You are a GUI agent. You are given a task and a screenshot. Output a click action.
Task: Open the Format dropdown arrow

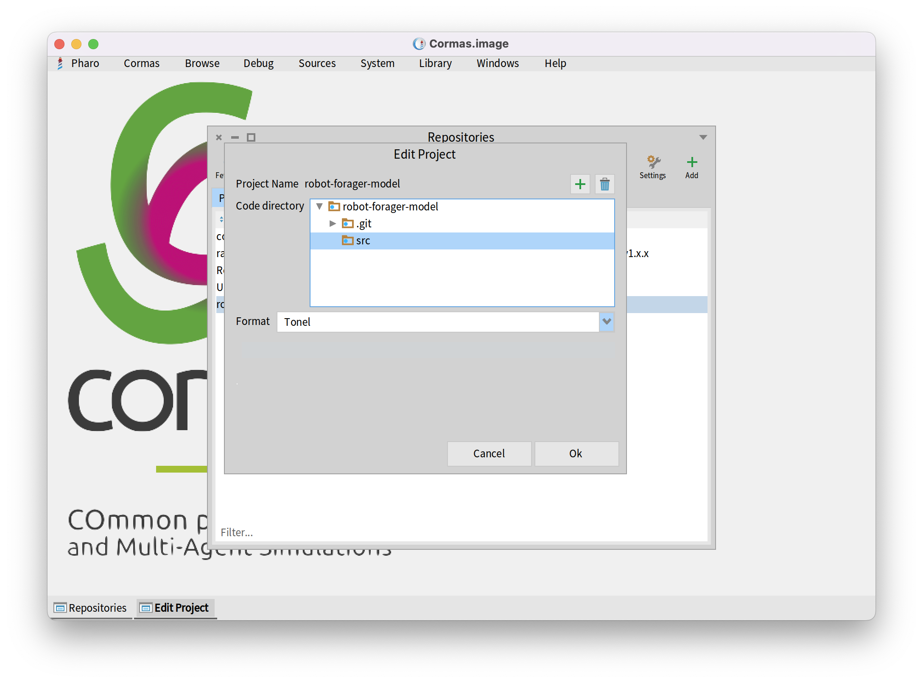(607, 322)
